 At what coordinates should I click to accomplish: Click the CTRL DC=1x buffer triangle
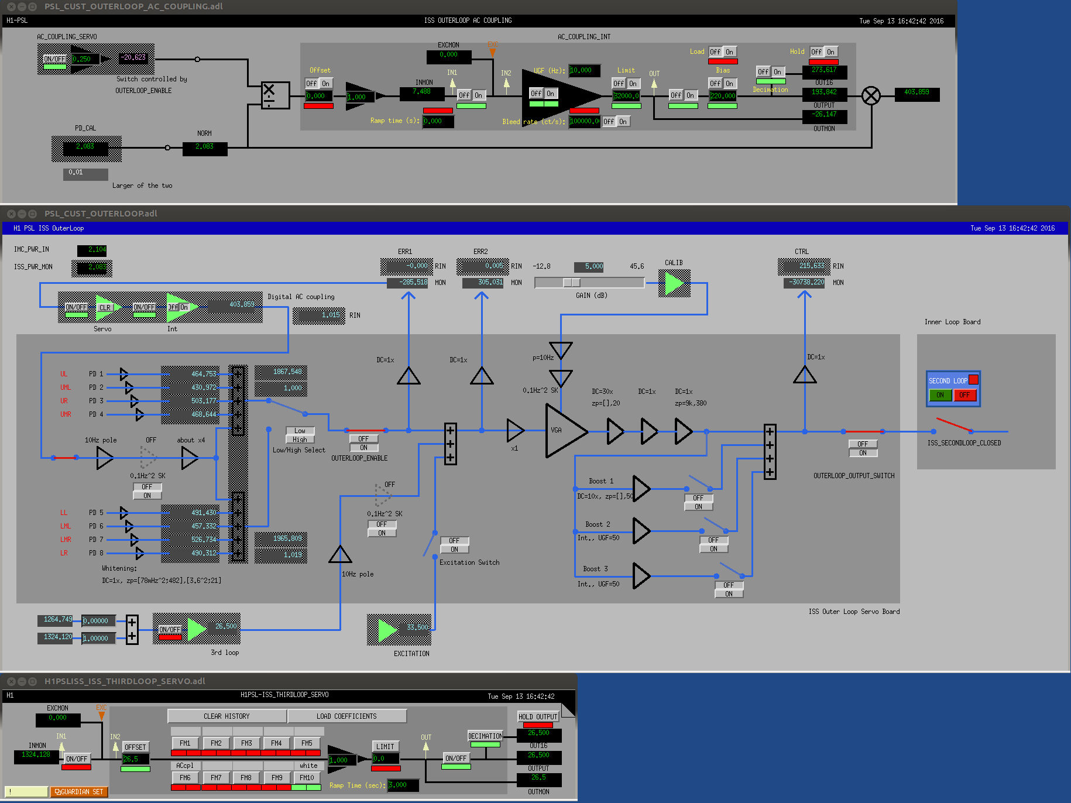(805, 375)
